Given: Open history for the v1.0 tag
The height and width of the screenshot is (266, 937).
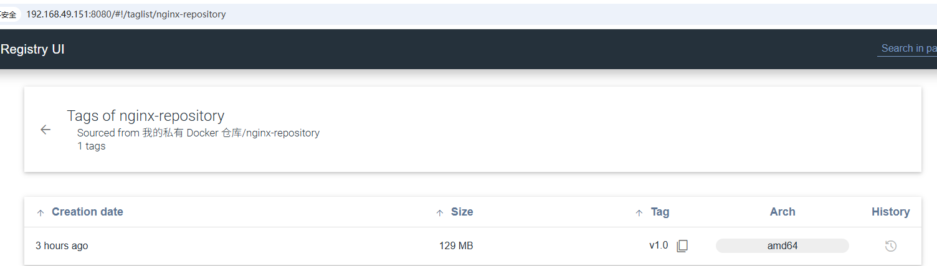Looking at the screenshot, I should (x=890, y=246).
